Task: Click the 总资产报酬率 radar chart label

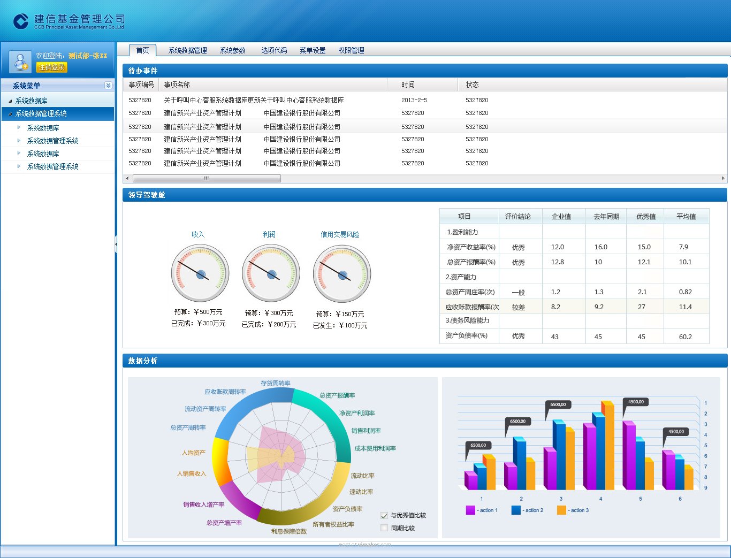Action: point(337,395)
